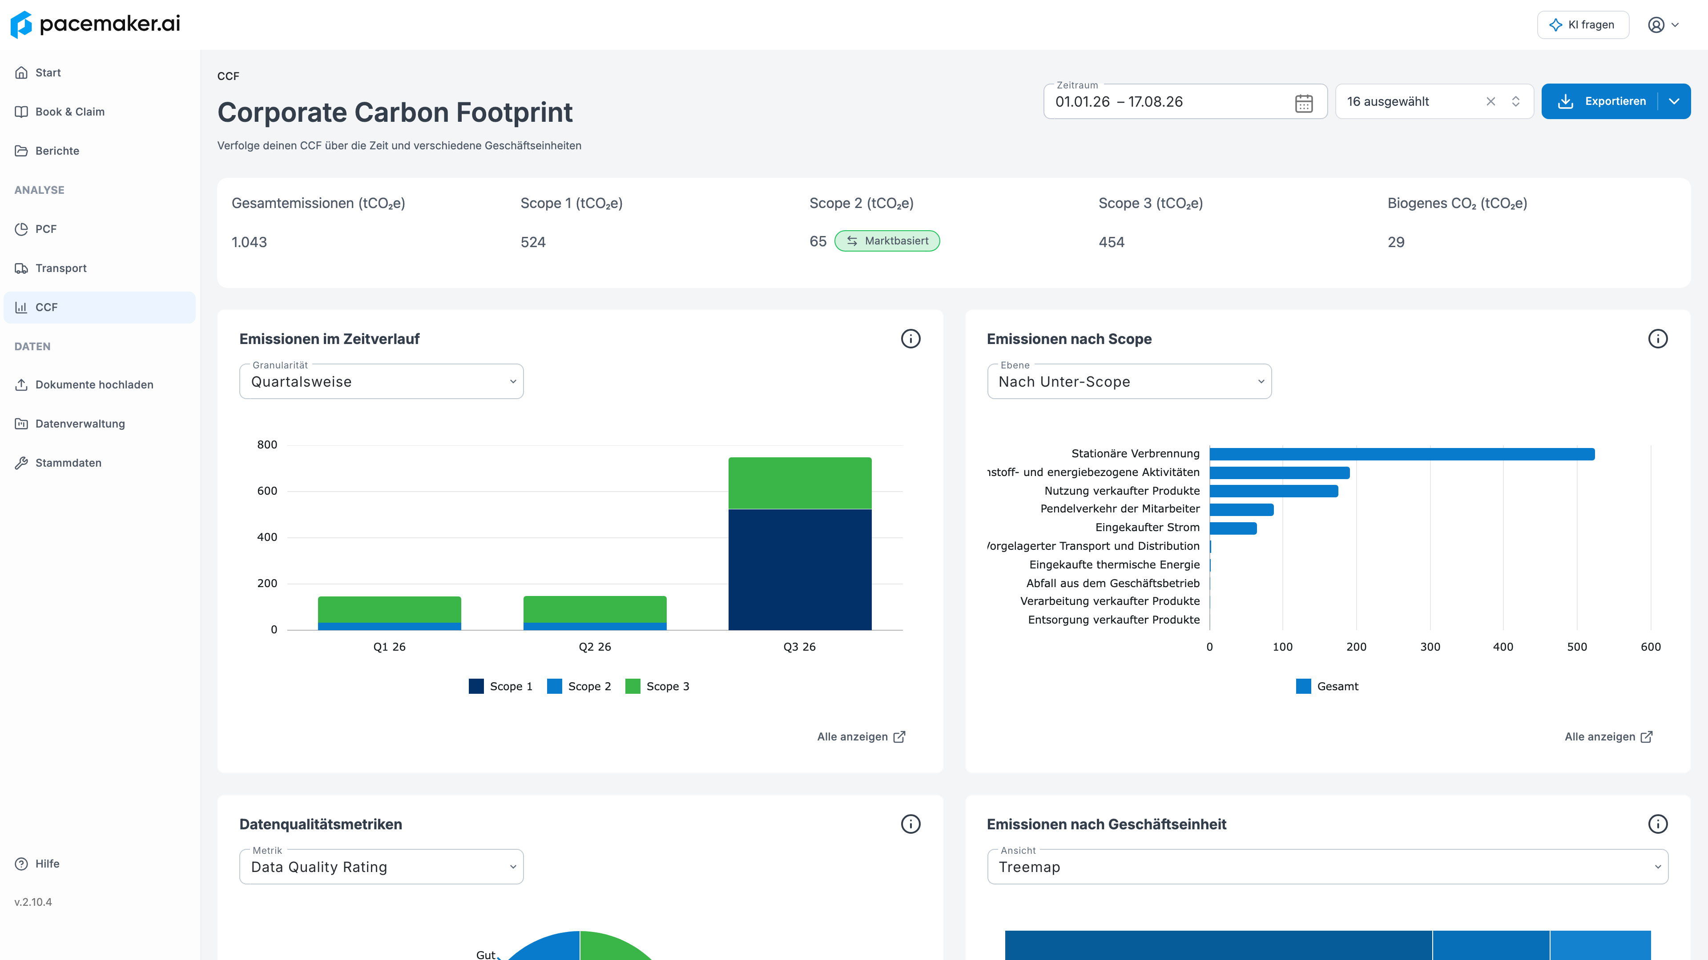
Task: Expand the Ebene Nach Unter-Scope dropdown
Action: (x=1129, y=382)
